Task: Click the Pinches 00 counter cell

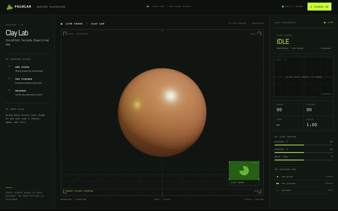Action: point(319,108)
